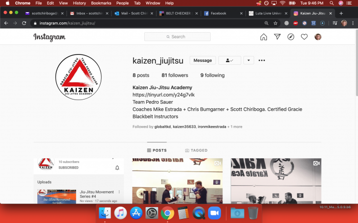Open QuickTime Player from the Dock
The image size is (358, 223).
pos(198,213)
